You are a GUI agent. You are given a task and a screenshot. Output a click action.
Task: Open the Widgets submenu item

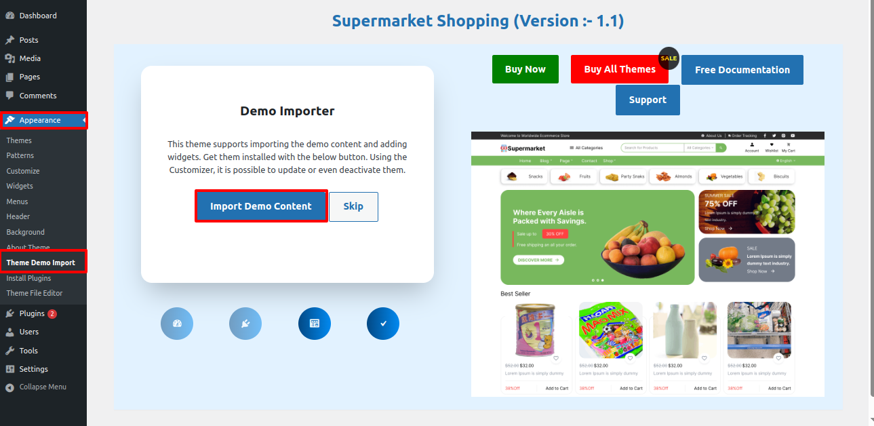click(x=20, y=186)
